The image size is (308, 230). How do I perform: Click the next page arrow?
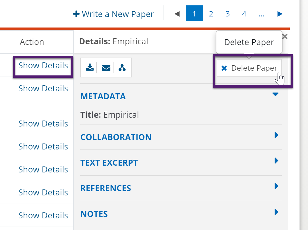coord(280,13)
